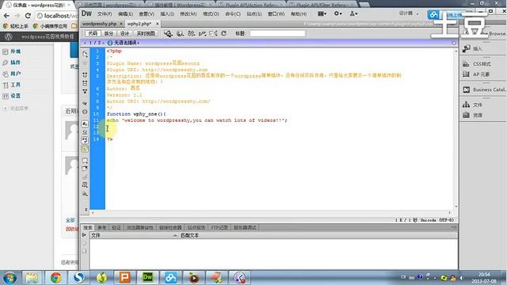Click the recent snippets coding toolbar icon

click(85, 184)
